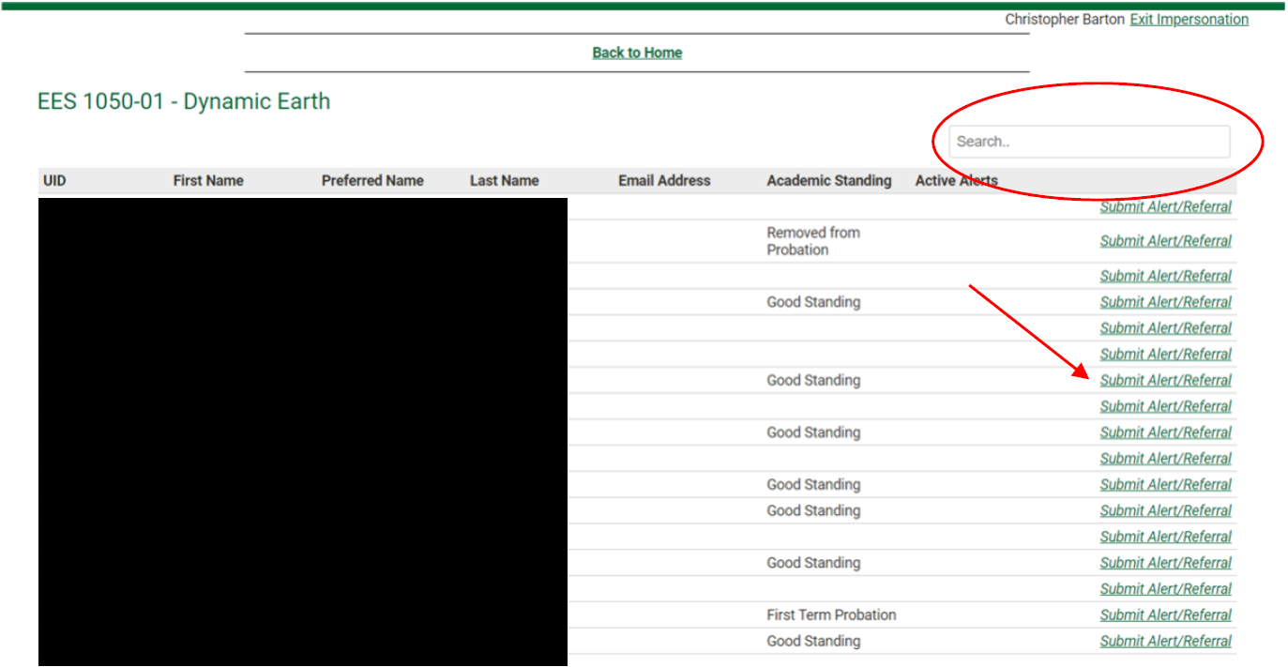Image resolution: width=1288 pixels, height=667 pixels.
Task: Open Submit Alert/Referral just above First Term Probation row
Action: tap(1165, 589)
